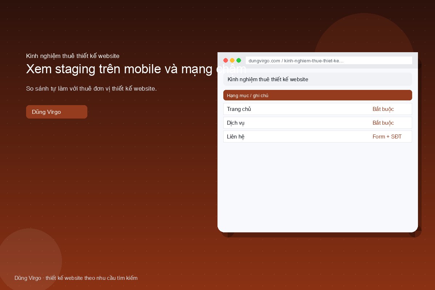This screenshot has width=435, height=290.
Task: Select the 'Hạng mục / ghi chú' header
Action: click(318, 95)
